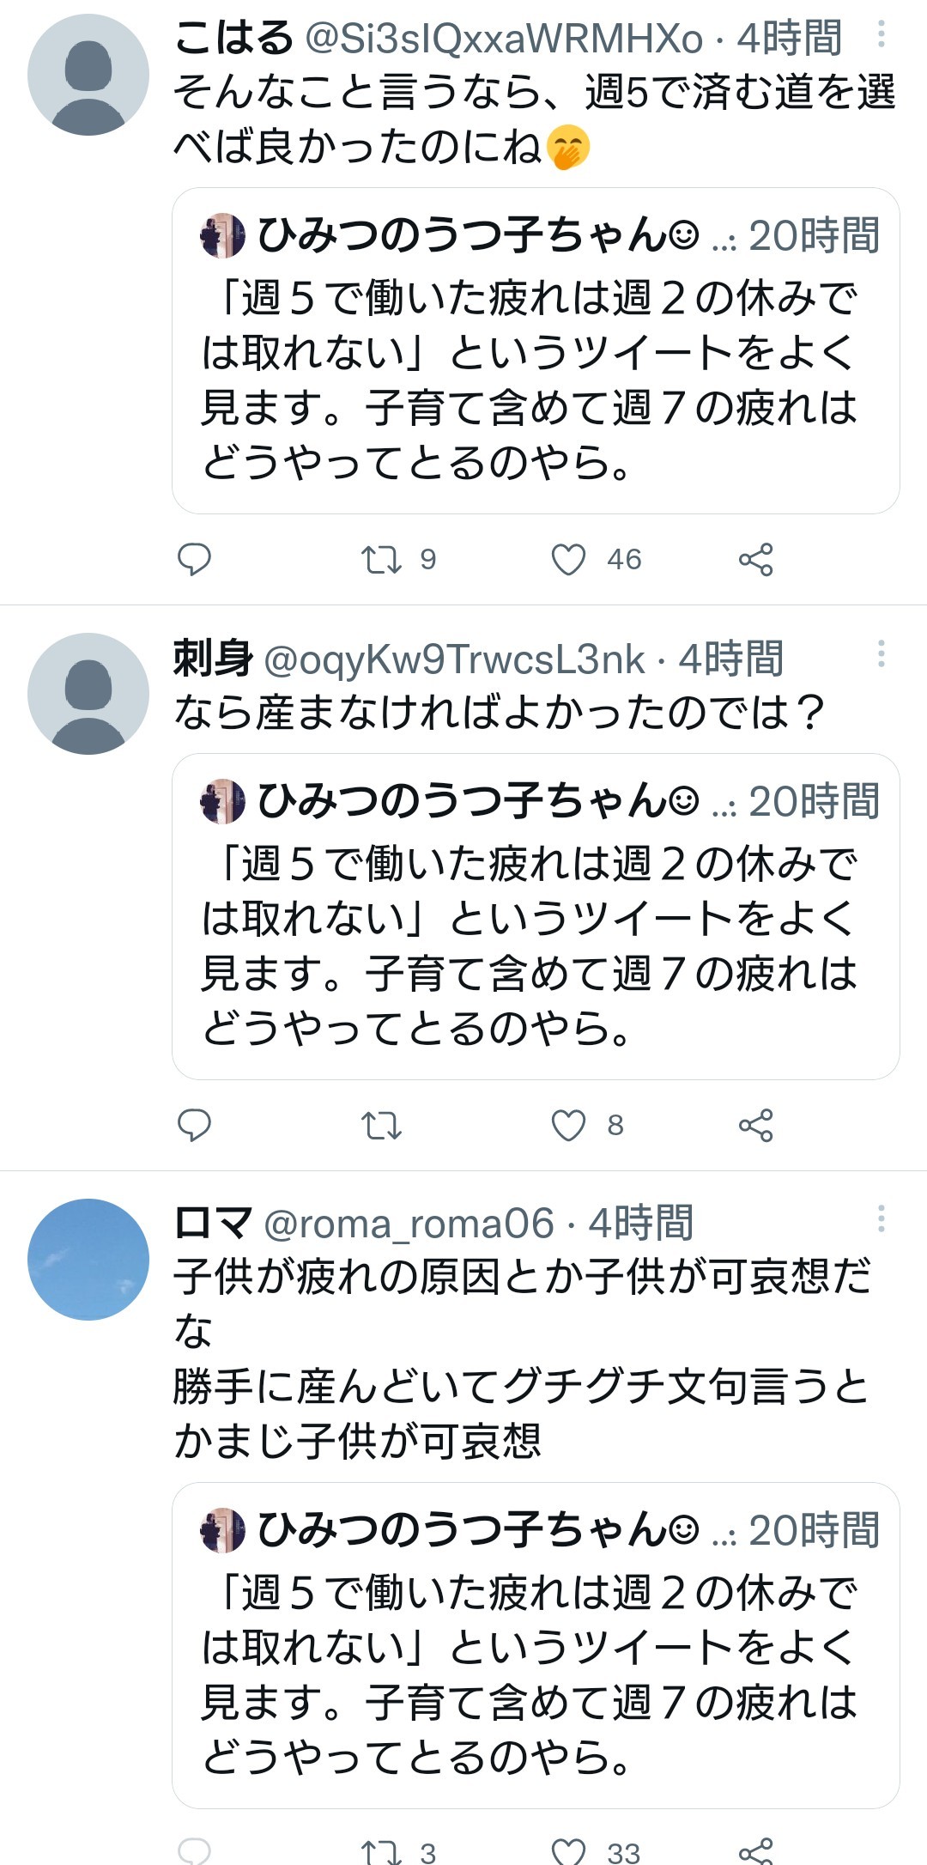Share こはる's tweet
This screenshot has width=927, height=1865.
click(x=755, y=559)
